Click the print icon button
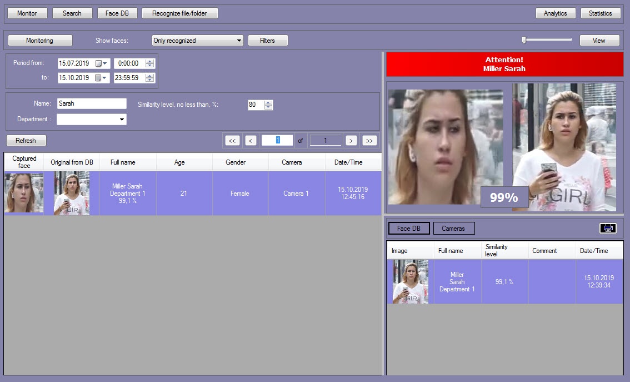The image size is (630, 382). click(608, 228)
